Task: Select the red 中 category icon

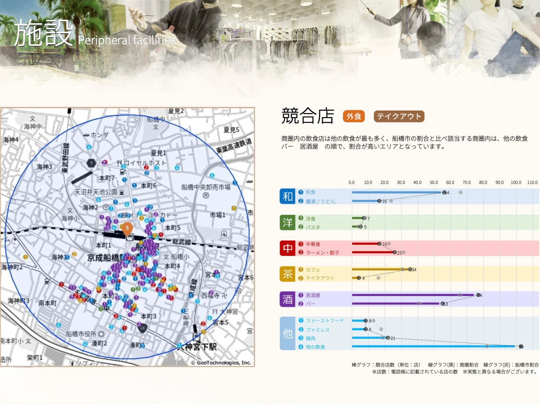Action: pyautogui.click(x=287, y=248)
